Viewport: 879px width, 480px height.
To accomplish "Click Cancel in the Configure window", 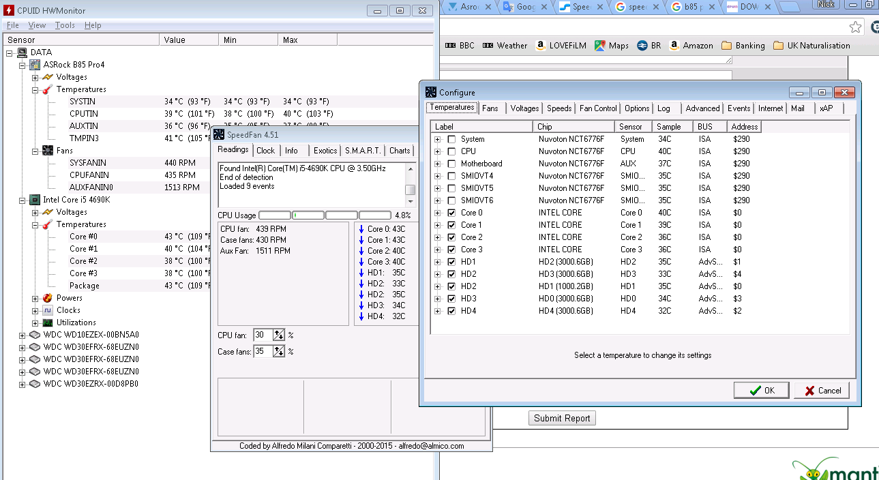I will coord(822,391).
